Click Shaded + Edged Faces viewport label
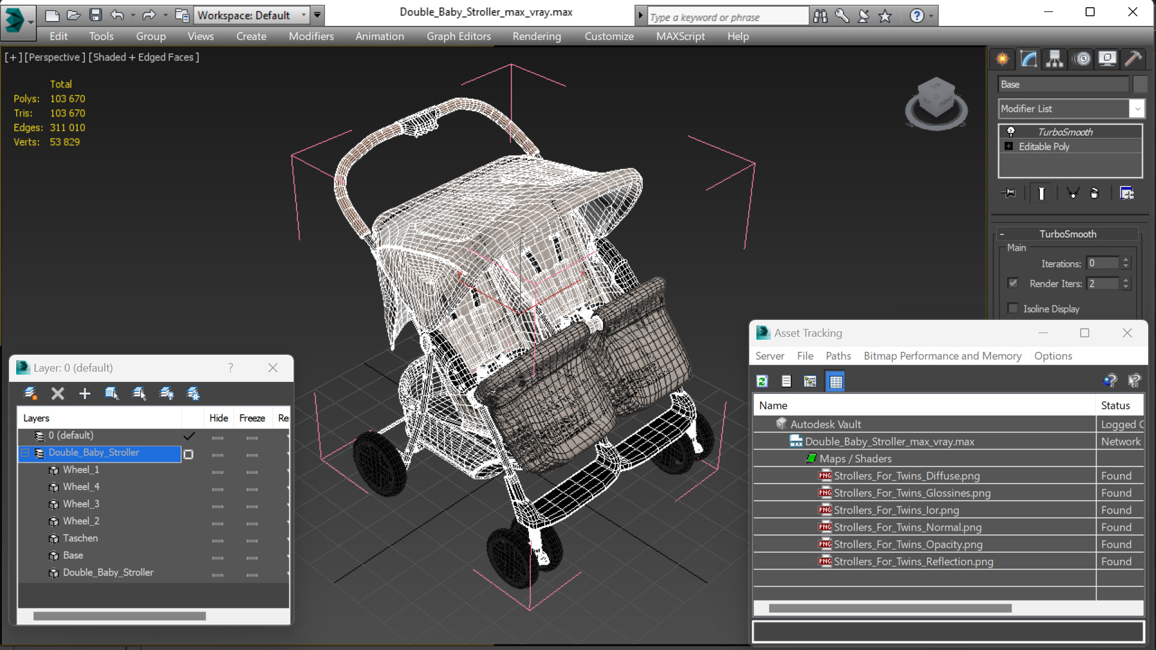The width and height of the screenshot is (1156, 650). (x=144, y=57)
